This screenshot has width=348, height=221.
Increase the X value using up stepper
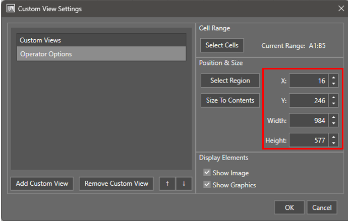[x=333, y=78]
